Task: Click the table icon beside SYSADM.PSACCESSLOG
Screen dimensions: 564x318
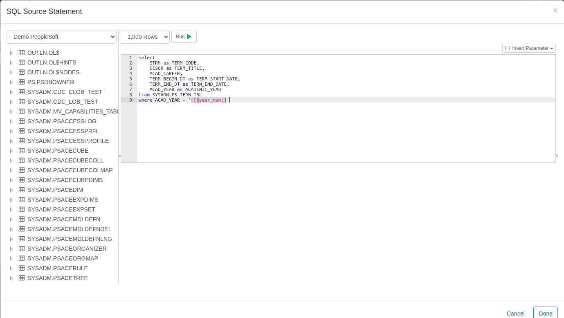Action: [22, 121]
